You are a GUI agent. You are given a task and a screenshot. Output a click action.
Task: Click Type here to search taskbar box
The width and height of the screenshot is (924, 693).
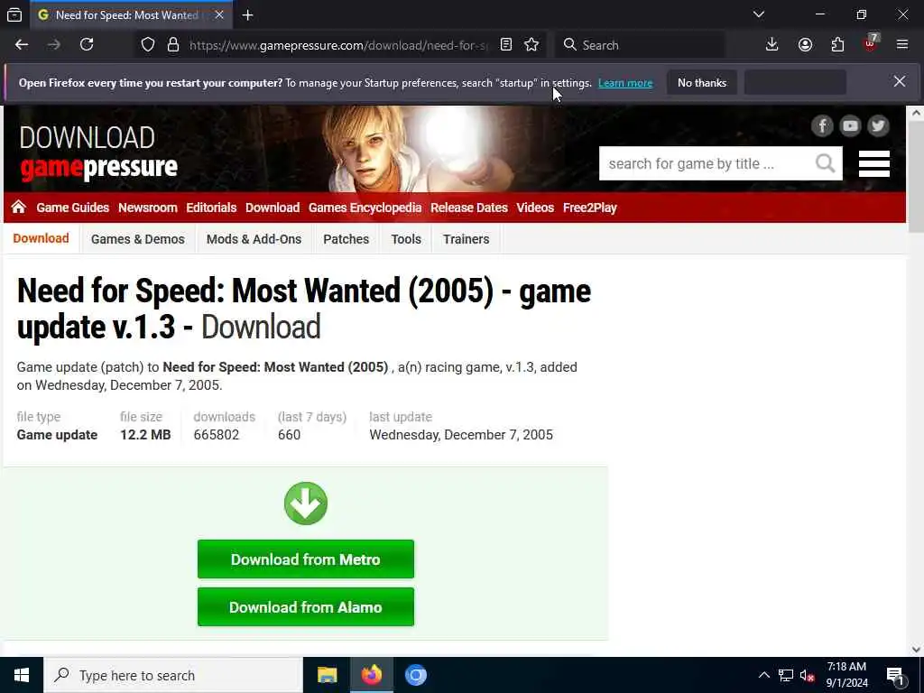(x=173, y=675)
